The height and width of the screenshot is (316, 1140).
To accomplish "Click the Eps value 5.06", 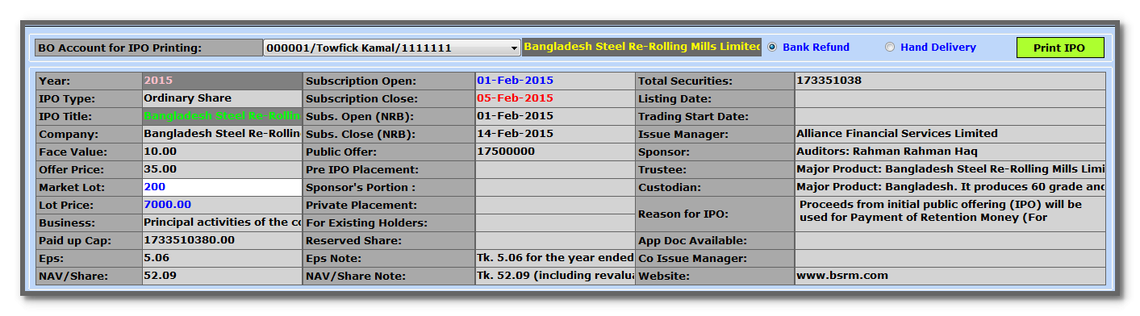I will click(222, 258).
